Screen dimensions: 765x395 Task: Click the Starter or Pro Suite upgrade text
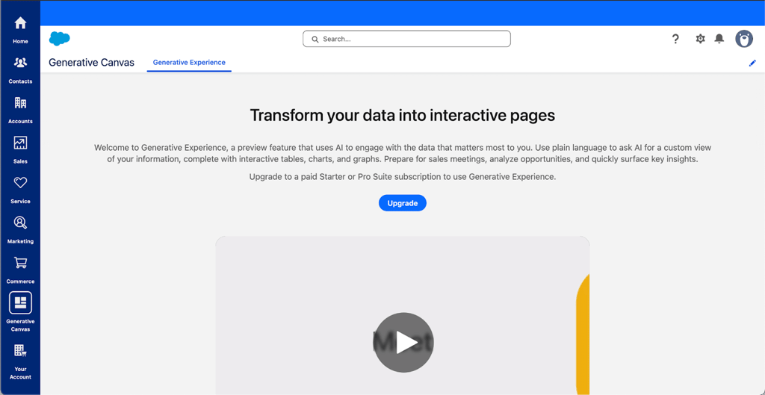pos(403,177)
